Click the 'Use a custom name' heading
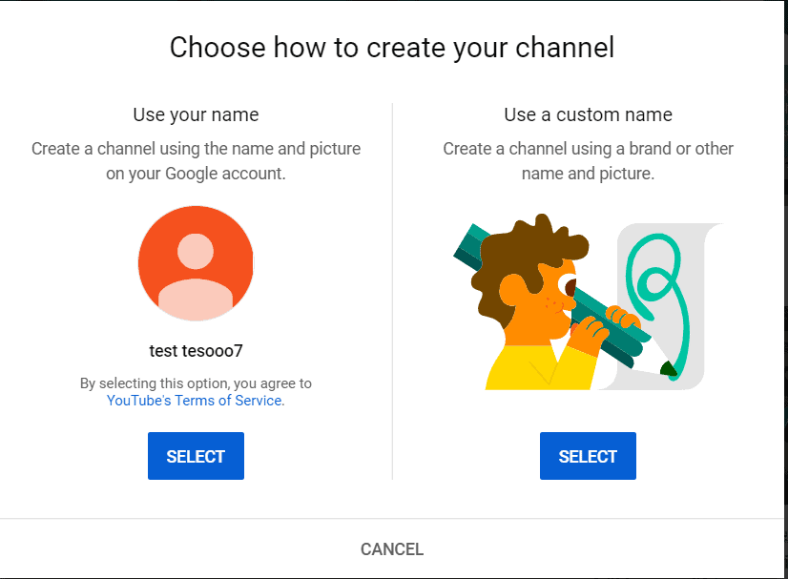788x579 pixels. pos(588,114)
